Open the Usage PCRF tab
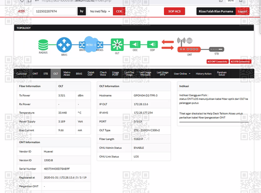 pyautogui.click(x=115, y=74)
